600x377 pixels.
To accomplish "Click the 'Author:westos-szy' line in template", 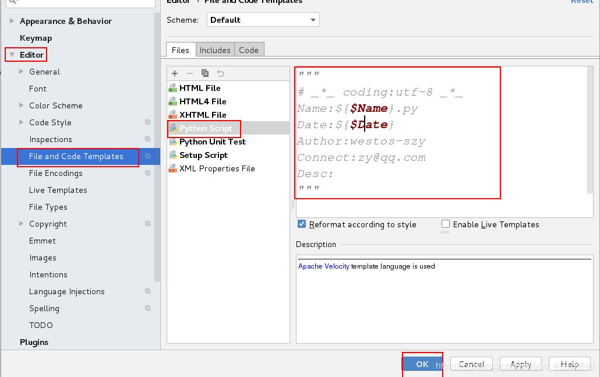I will coord(361,141).
